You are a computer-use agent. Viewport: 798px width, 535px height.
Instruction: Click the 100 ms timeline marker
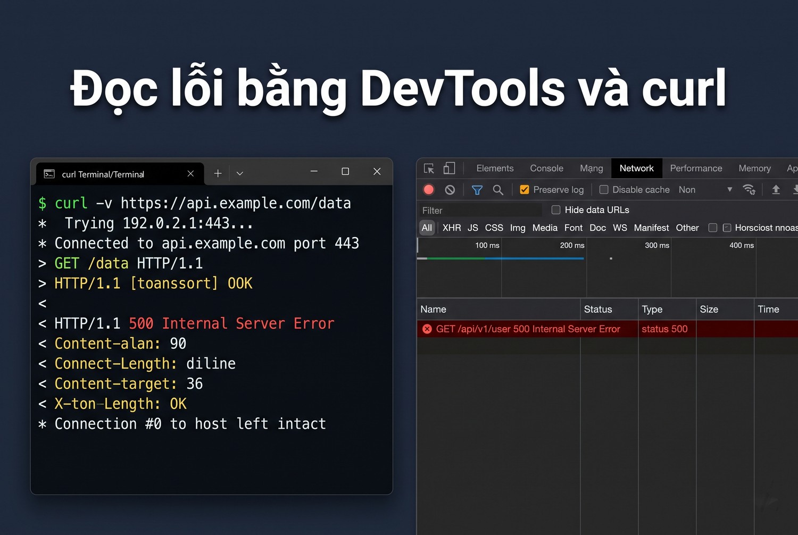click(x=487, y=245)
